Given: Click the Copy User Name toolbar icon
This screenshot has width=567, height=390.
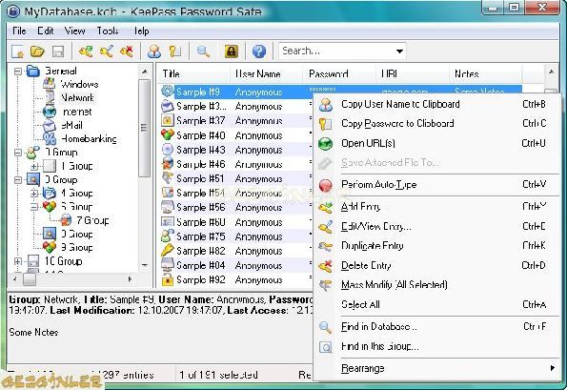Looking at the screenshot, I should pyautogui.click(x=154, y=51).
